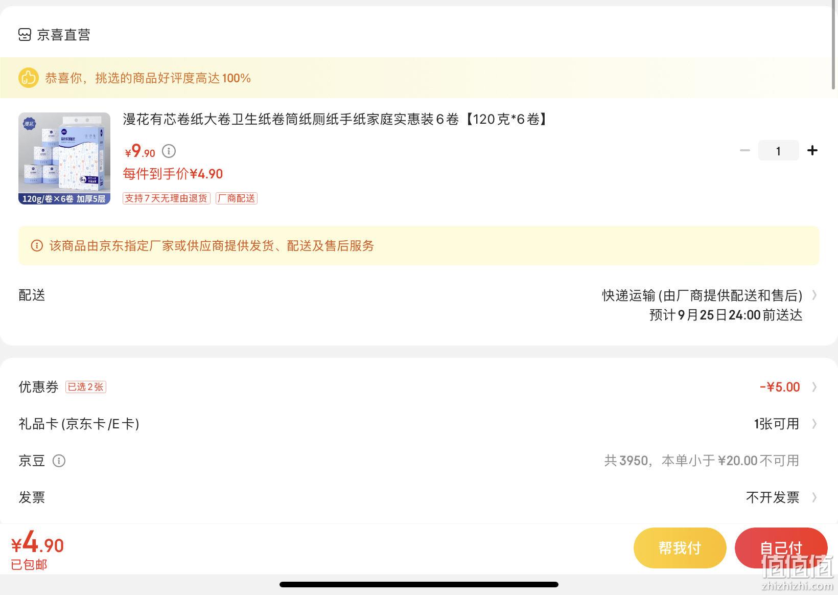Click the 已选2张 coupon badge

(86, 387)
